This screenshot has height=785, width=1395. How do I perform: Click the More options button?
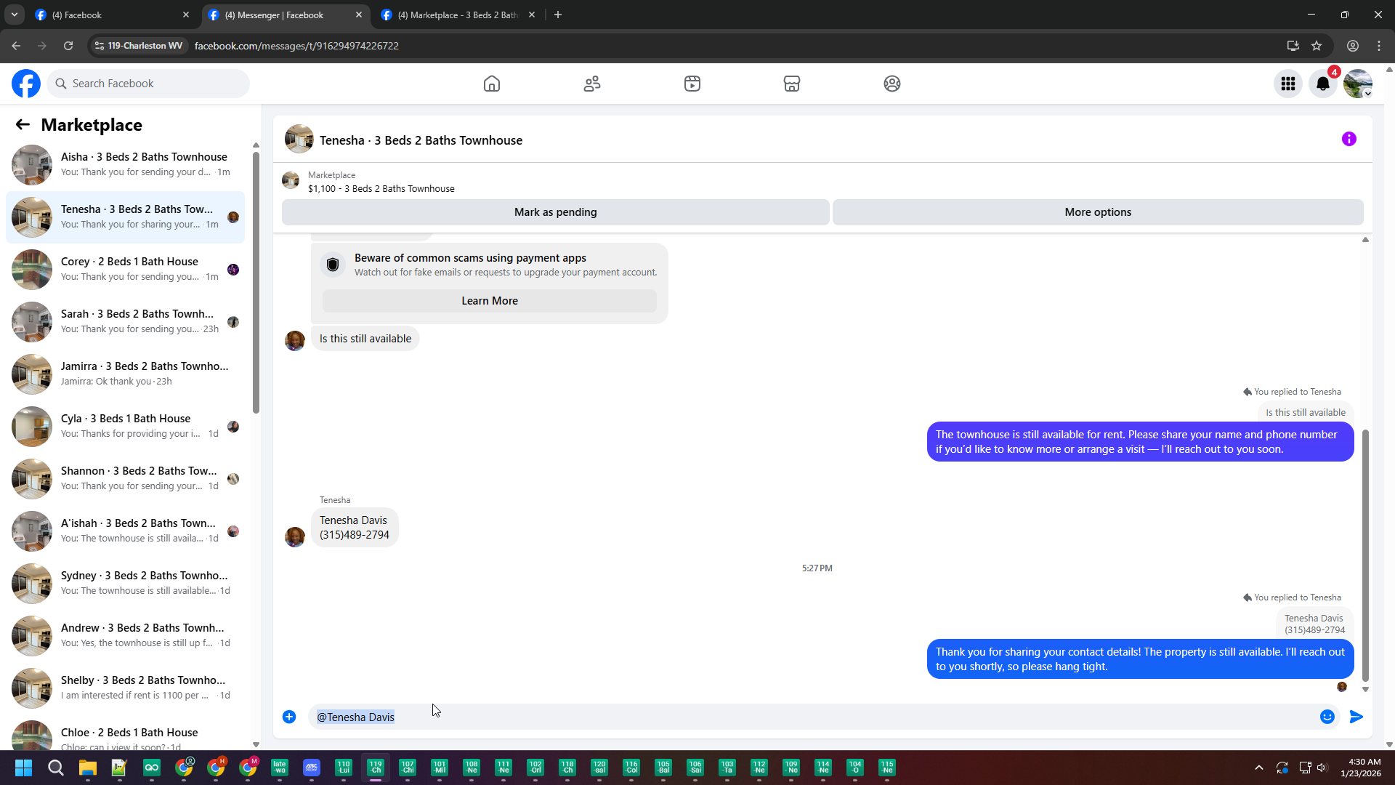(1098, 212)
